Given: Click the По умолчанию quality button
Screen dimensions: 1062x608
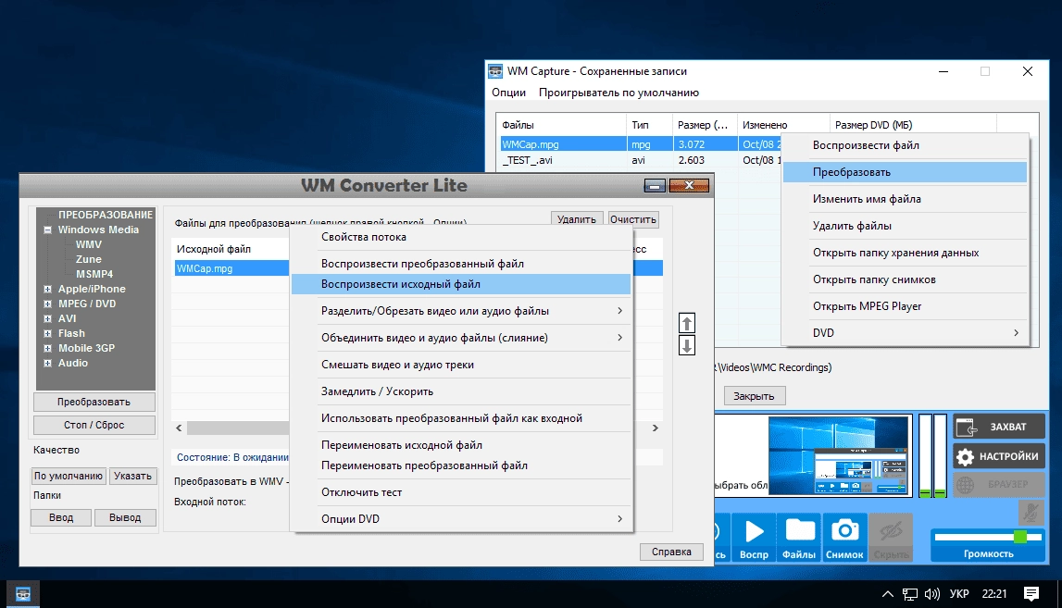Looking at the screenshot, I should pyautogui.click(x=69, y=476).
